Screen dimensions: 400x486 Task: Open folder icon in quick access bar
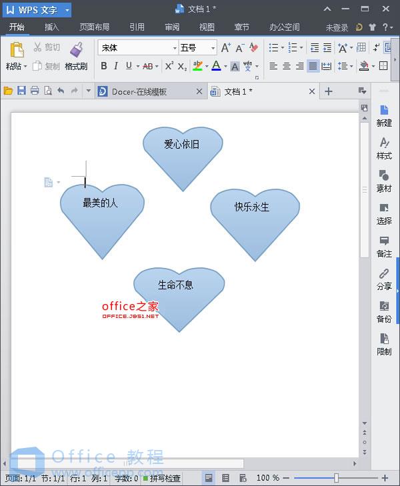(8, 91)
